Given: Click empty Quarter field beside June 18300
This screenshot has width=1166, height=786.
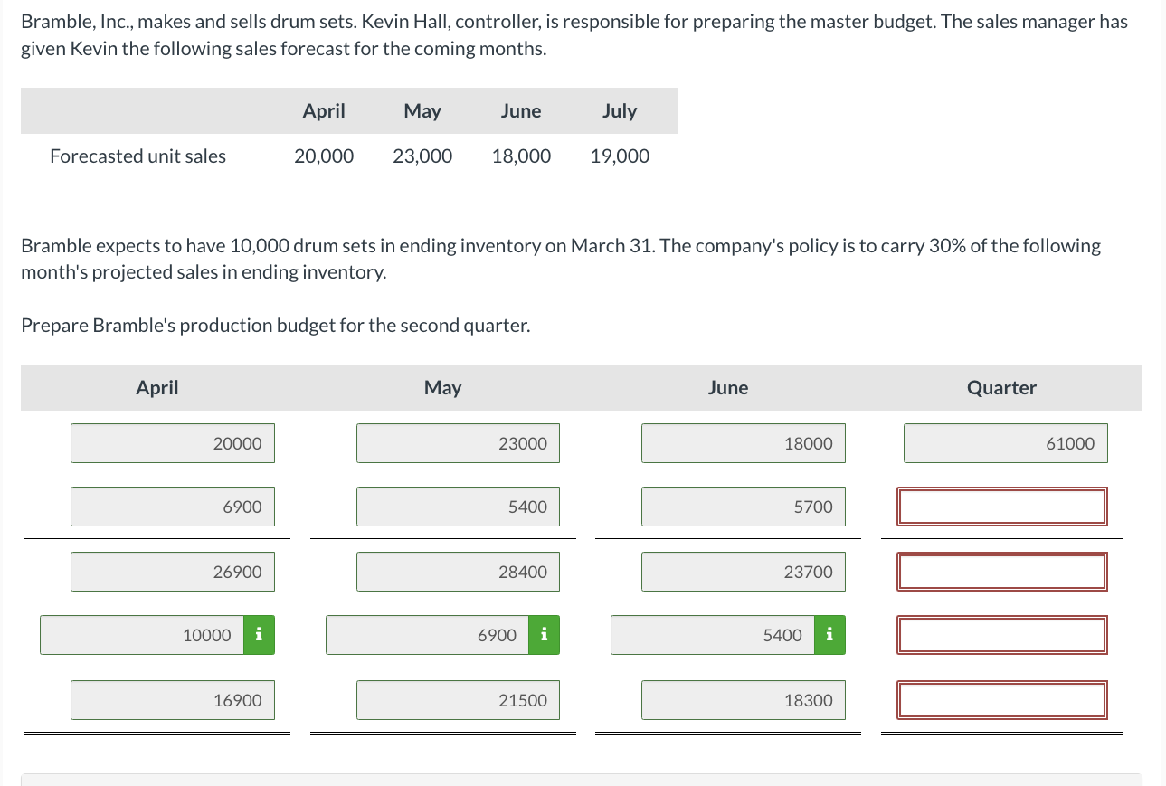Looking at the screenshot, I should point(1002,700).
